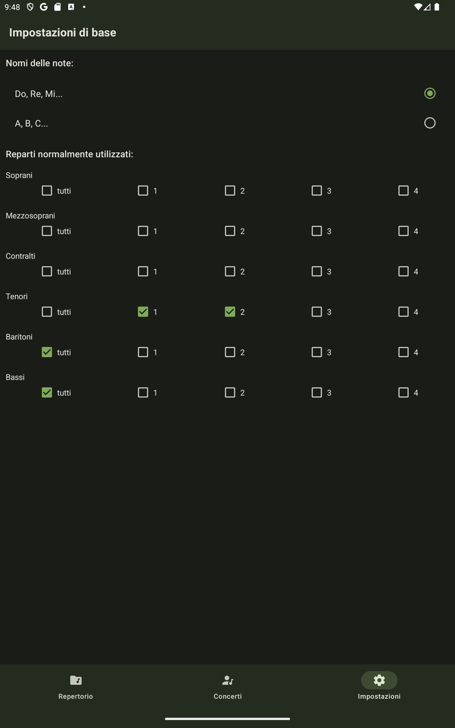Tap the shield icon in status bar
This screenshot has width=455, height=728.
[x=30, y=7]
